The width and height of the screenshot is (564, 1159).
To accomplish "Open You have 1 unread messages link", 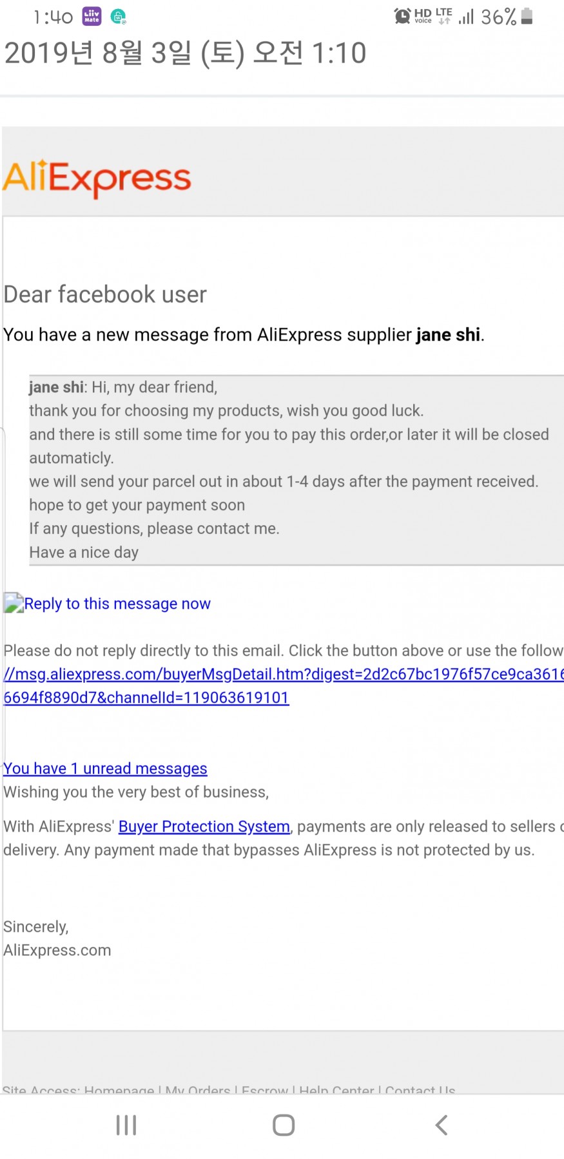I will click(x=105, y=768).
